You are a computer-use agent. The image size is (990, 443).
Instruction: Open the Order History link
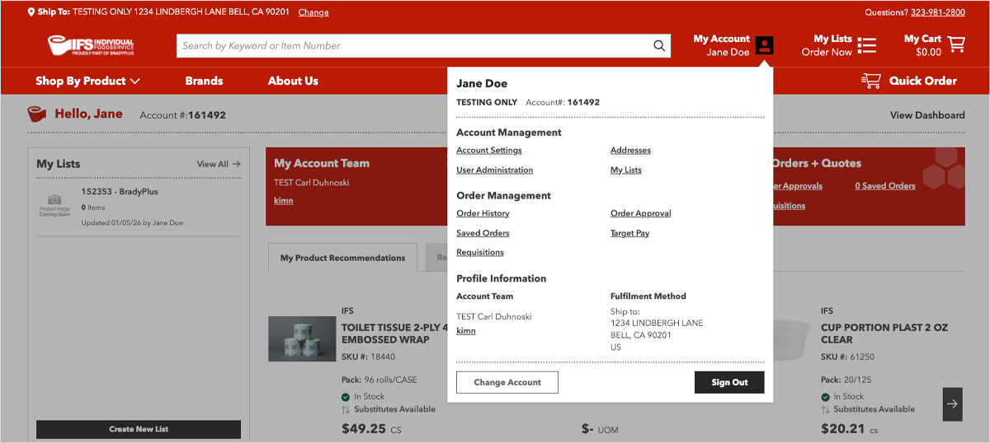click(x=483, y=213)
